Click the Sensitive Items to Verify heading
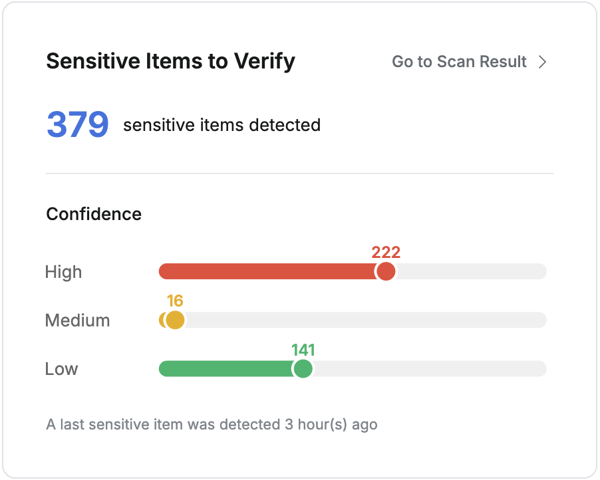This screenshot has width=600, height=480. click(170, 61)
